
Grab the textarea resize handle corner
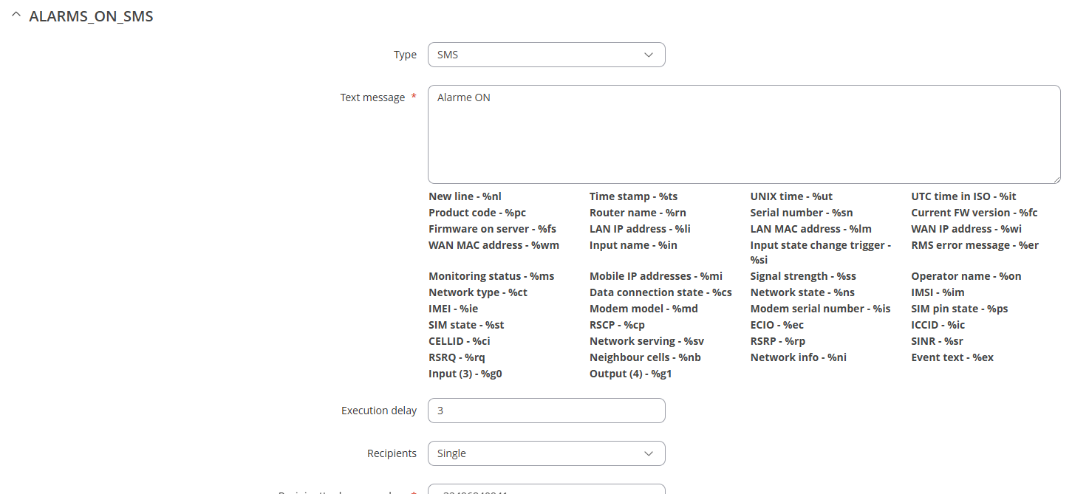[1056, 179]
